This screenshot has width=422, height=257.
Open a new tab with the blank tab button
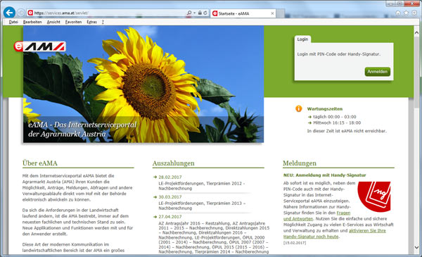(281, 13)
